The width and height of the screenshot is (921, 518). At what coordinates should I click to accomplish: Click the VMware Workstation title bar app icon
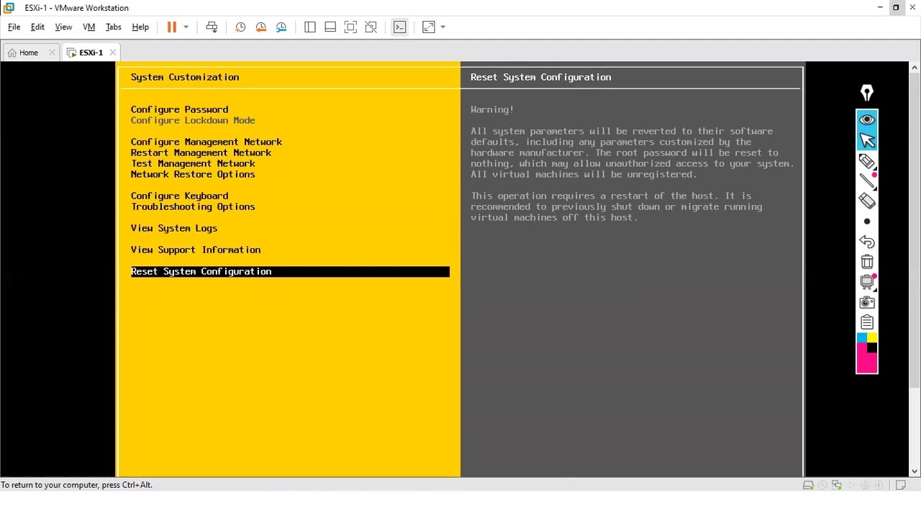coord(9,7)
